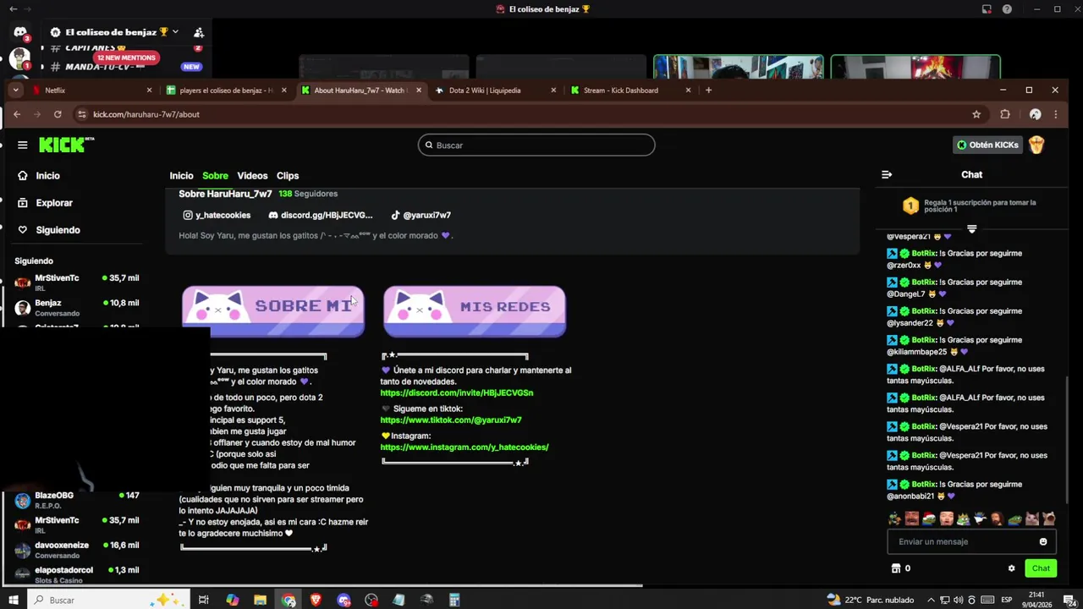
Task: Open a new Chrome tab
Action: (x=709, y=90)
